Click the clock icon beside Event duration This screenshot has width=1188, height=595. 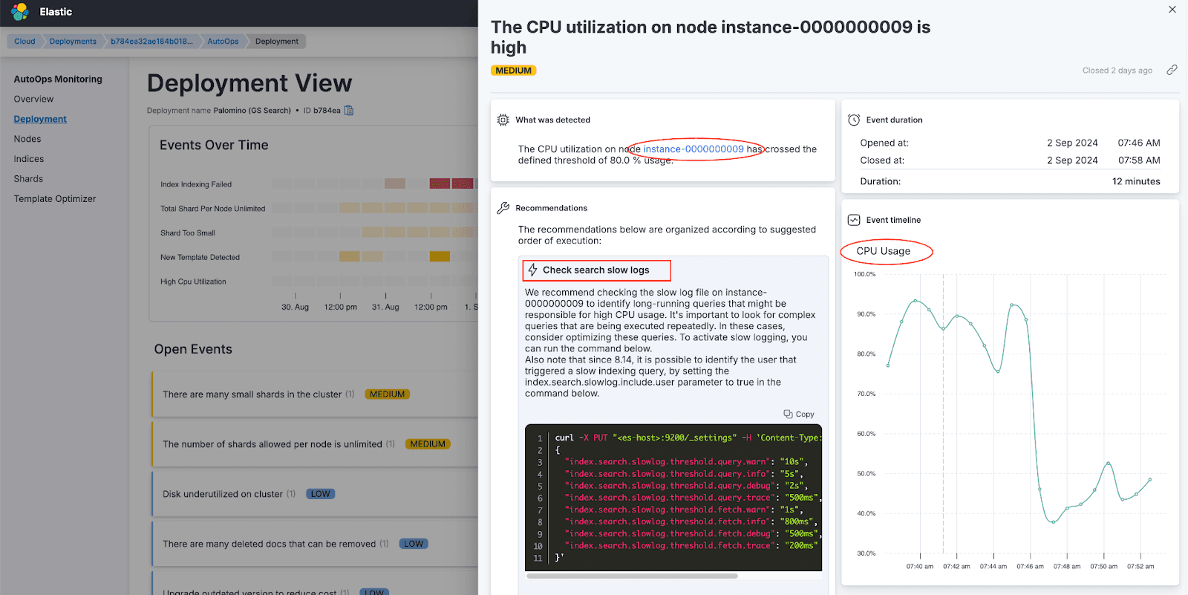[854, 120]
